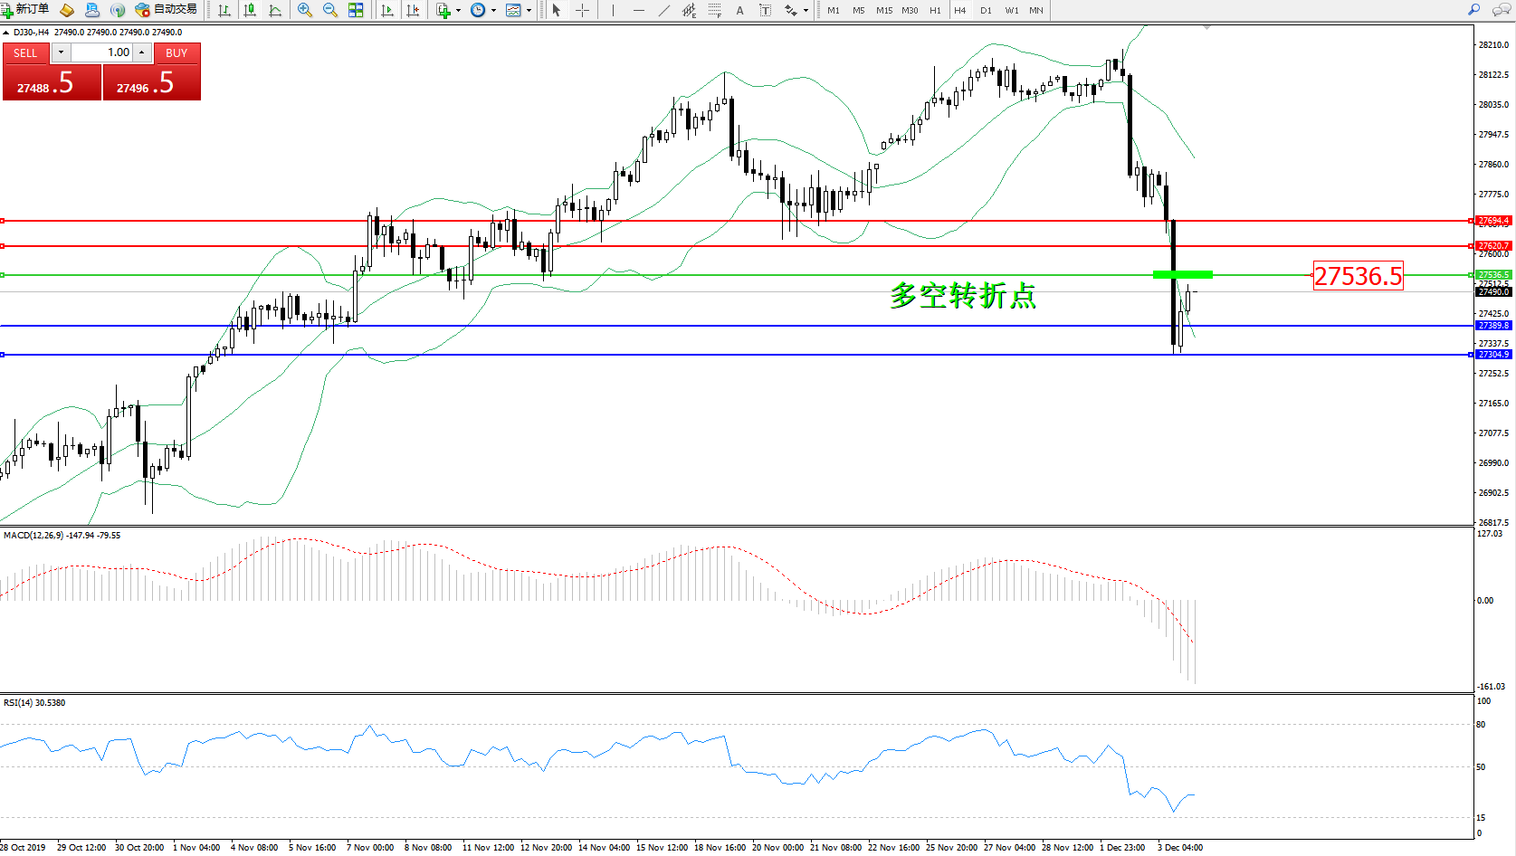This screenshot has width=1516, height=856.
Task: Open the periodicity clock dropdown arrow
Action: (493, 11)
